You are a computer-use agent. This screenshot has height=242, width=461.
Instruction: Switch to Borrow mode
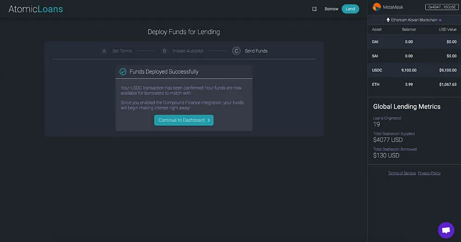pyautogui.click(x=332, y=9)
